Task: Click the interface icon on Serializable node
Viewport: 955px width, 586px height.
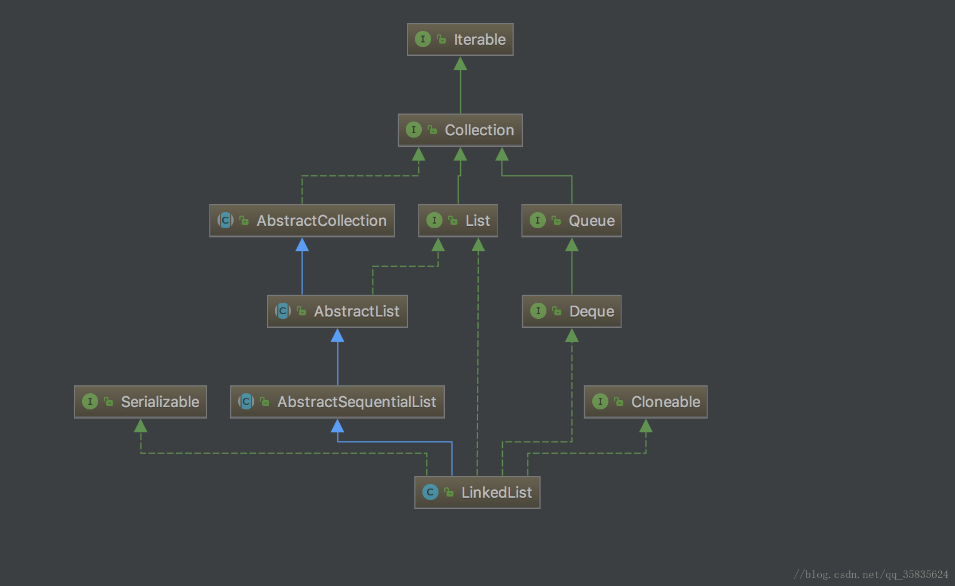Action: 90,401
